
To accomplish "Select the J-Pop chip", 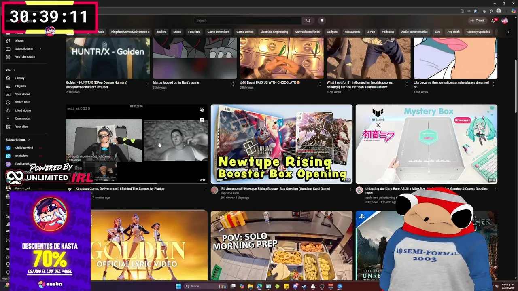I will (371, 32).
